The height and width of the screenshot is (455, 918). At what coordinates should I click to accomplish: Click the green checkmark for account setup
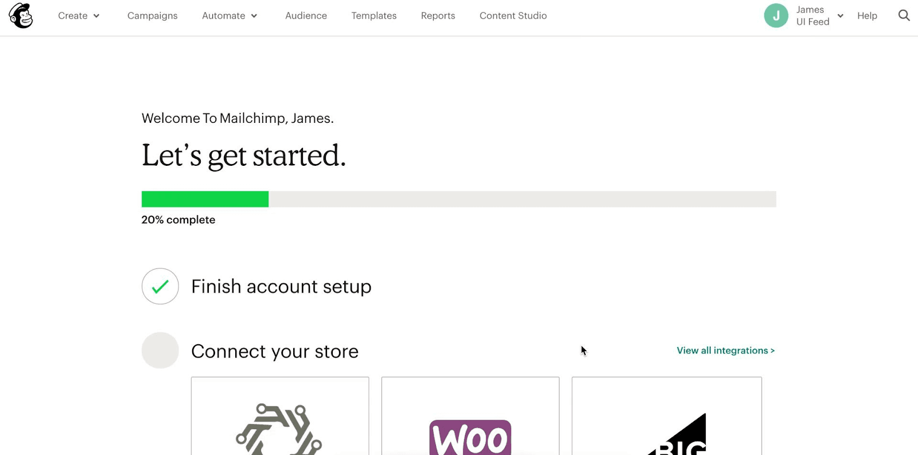click(160, 286)
